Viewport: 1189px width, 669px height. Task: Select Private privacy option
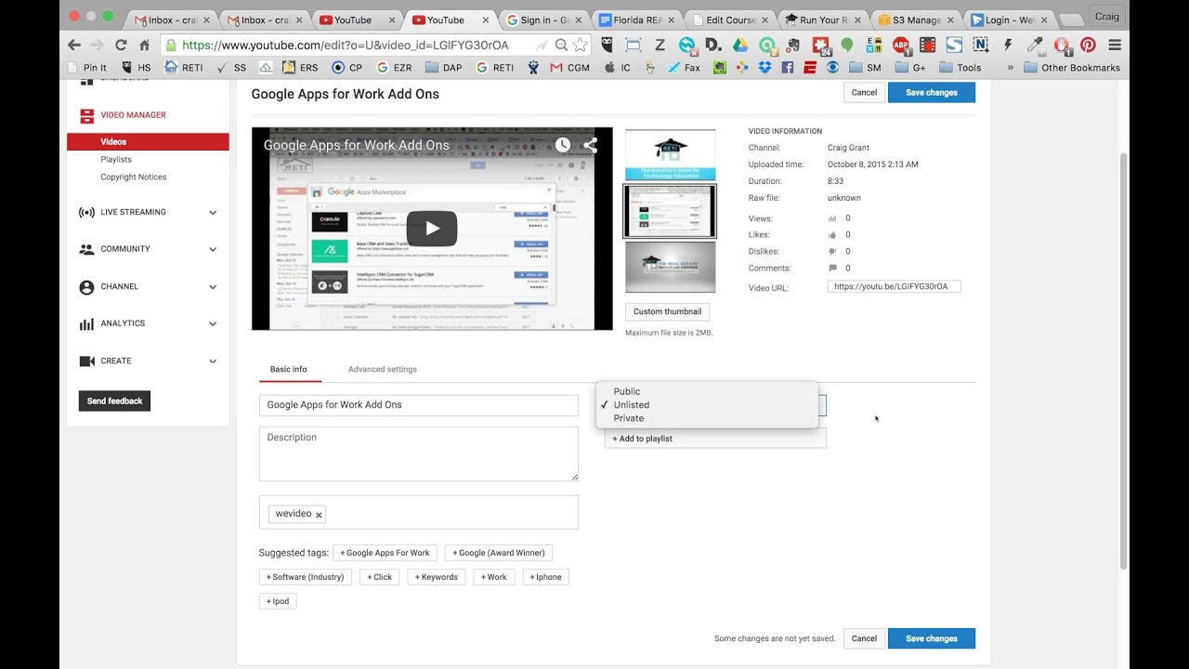(x=629, y=418)
